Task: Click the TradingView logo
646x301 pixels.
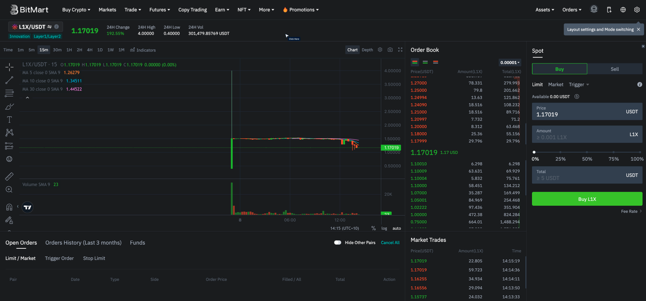Action: pyautogui.click(x=28, y=207)
